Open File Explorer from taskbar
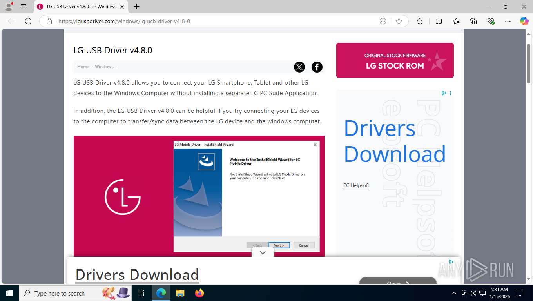533x301 pixels. tap(180, 293)
